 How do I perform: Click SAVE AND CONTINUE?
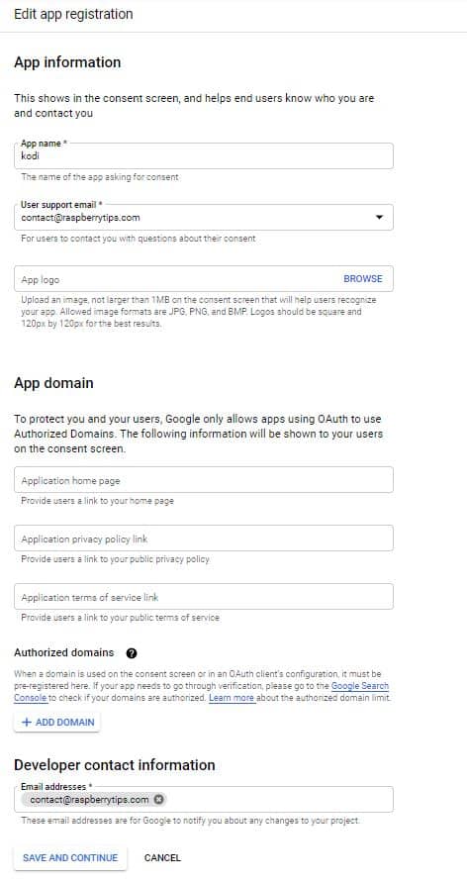click(70, 858)
